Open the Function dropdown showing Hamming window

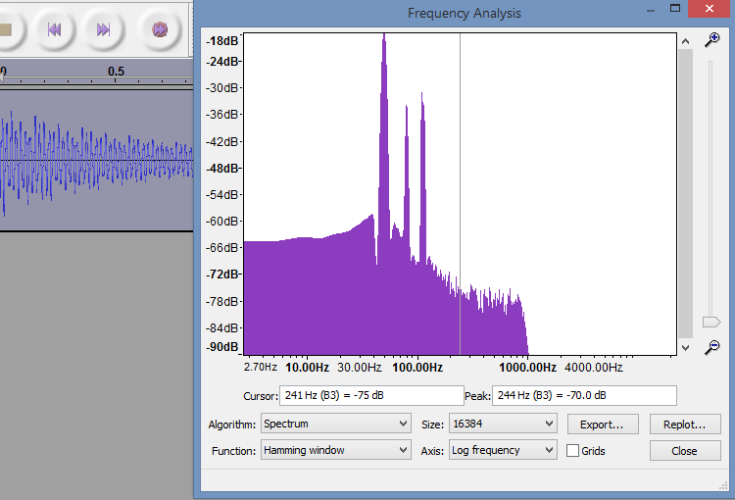(336, 450)
